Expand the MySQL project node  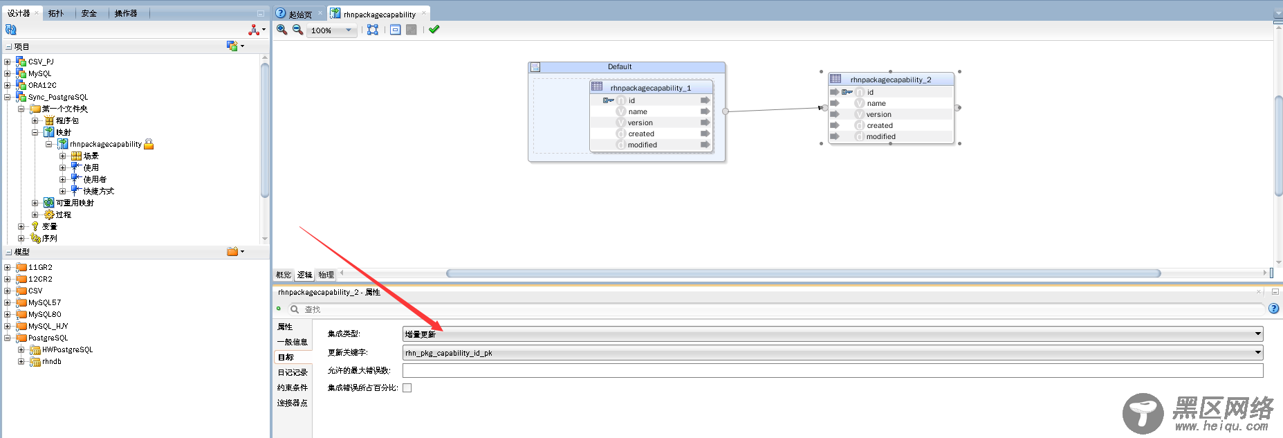click(7, 73)
